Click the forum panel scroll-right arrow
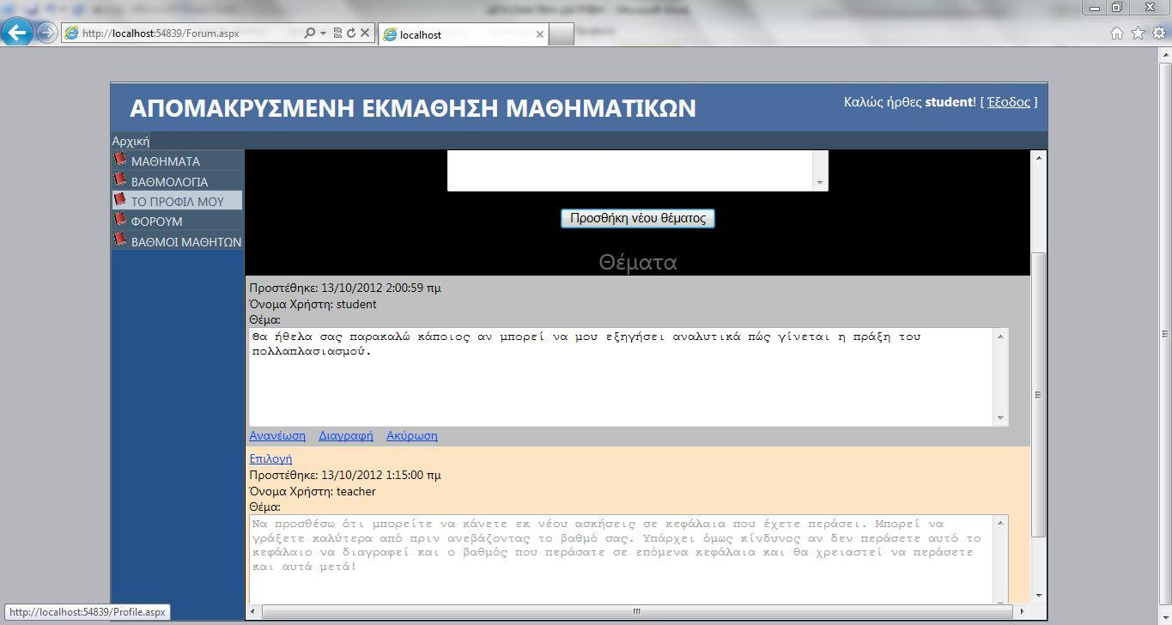This screenshot has height=625, width=1172. click(1023, 611)
